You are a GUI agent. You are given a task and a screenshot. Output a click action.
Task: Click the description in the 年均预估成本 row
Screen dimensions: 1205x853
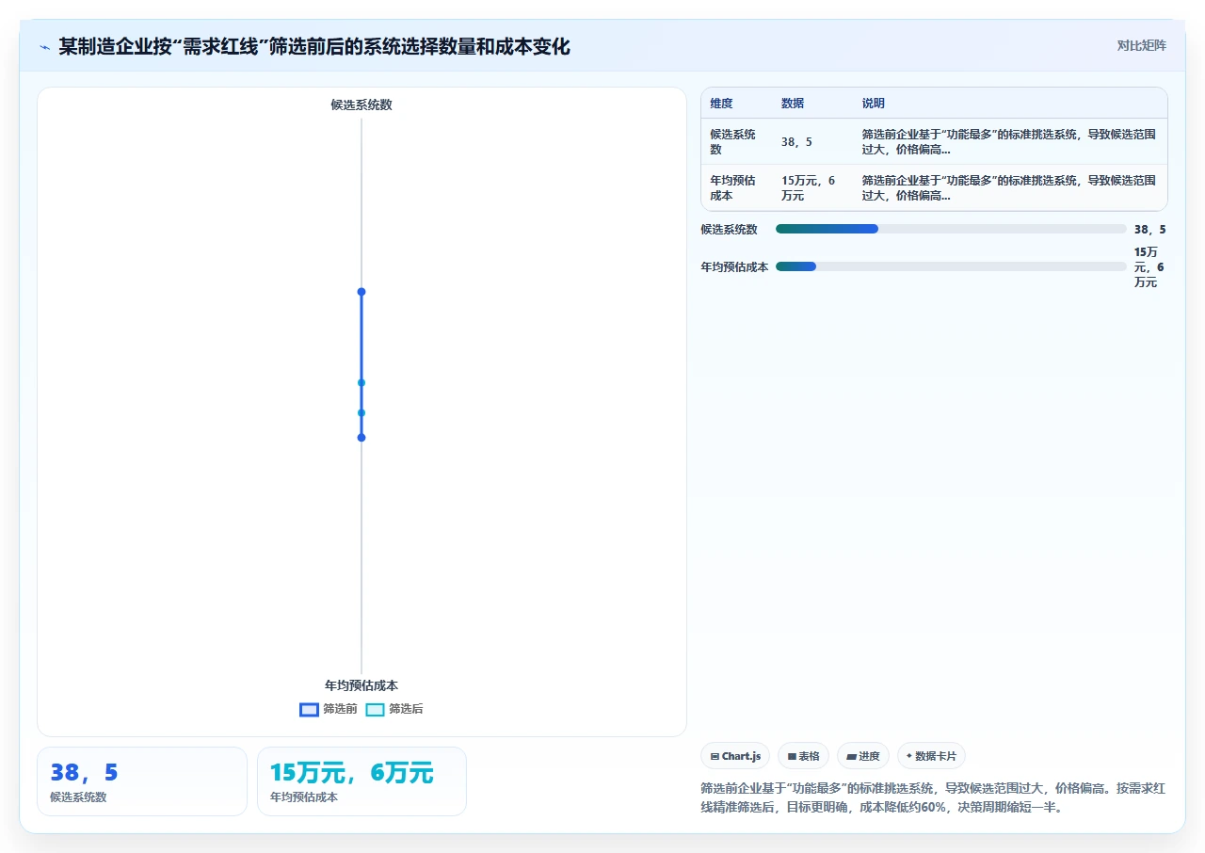1009,187
